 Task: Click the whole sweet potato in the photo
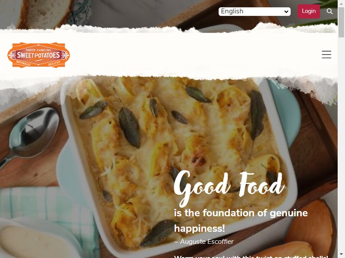tap(312, 226)
